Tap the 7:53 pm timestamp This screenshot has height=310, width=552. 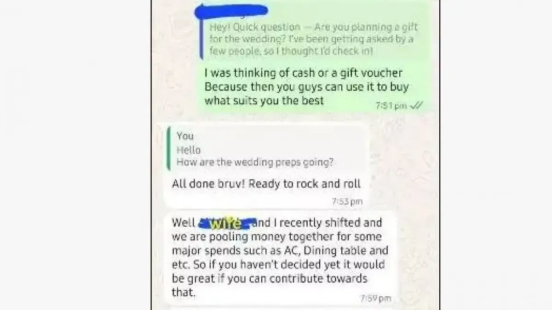pos(347,201)
